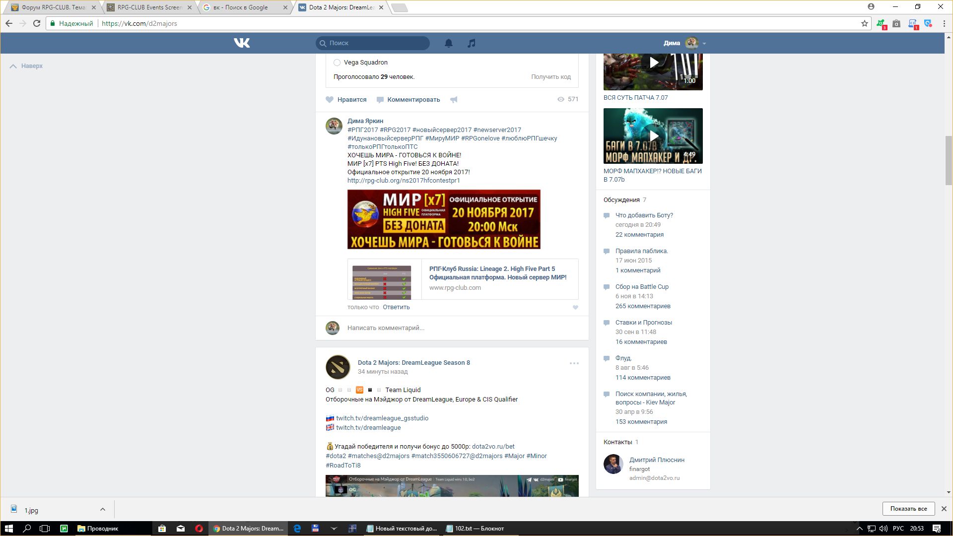Open the twitch.tv/dreamleague_gsstudio link

(x=382, y=418)
